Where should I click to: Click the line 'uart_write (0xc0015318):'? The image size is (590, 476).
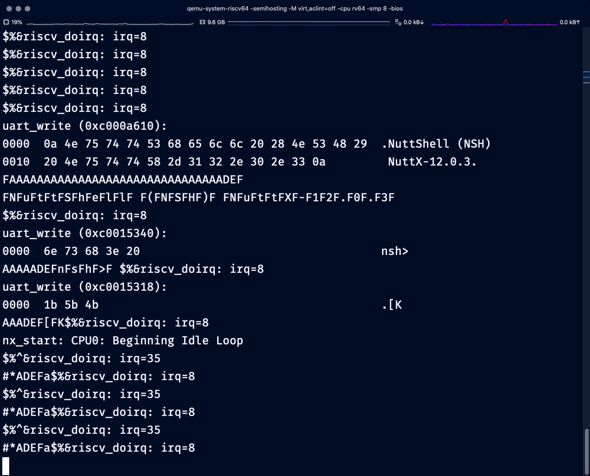(85, 287)
